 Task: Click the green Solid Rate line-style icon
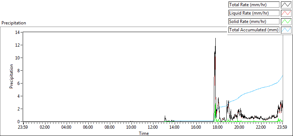pos(286,22)
